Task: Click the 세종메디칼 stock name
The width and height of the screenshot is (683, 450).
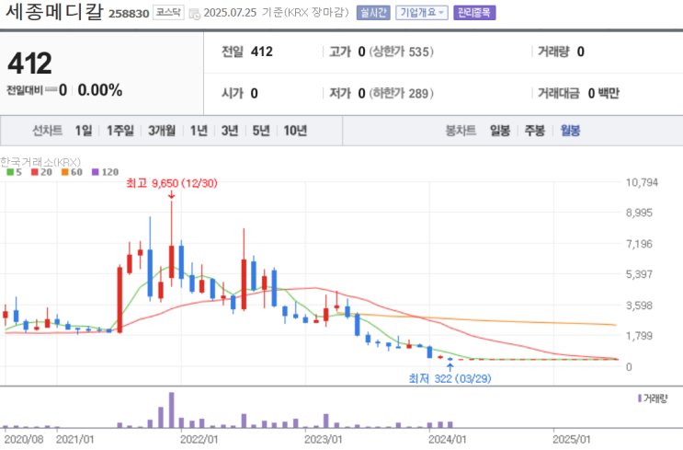Action: pyautogui.click(x=55, y=12)
